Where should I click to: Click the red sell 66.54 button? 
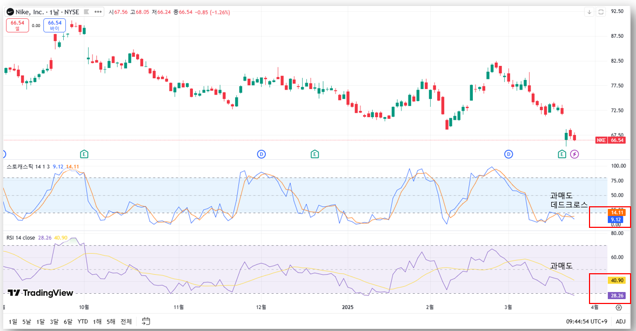tap(17, 25)
